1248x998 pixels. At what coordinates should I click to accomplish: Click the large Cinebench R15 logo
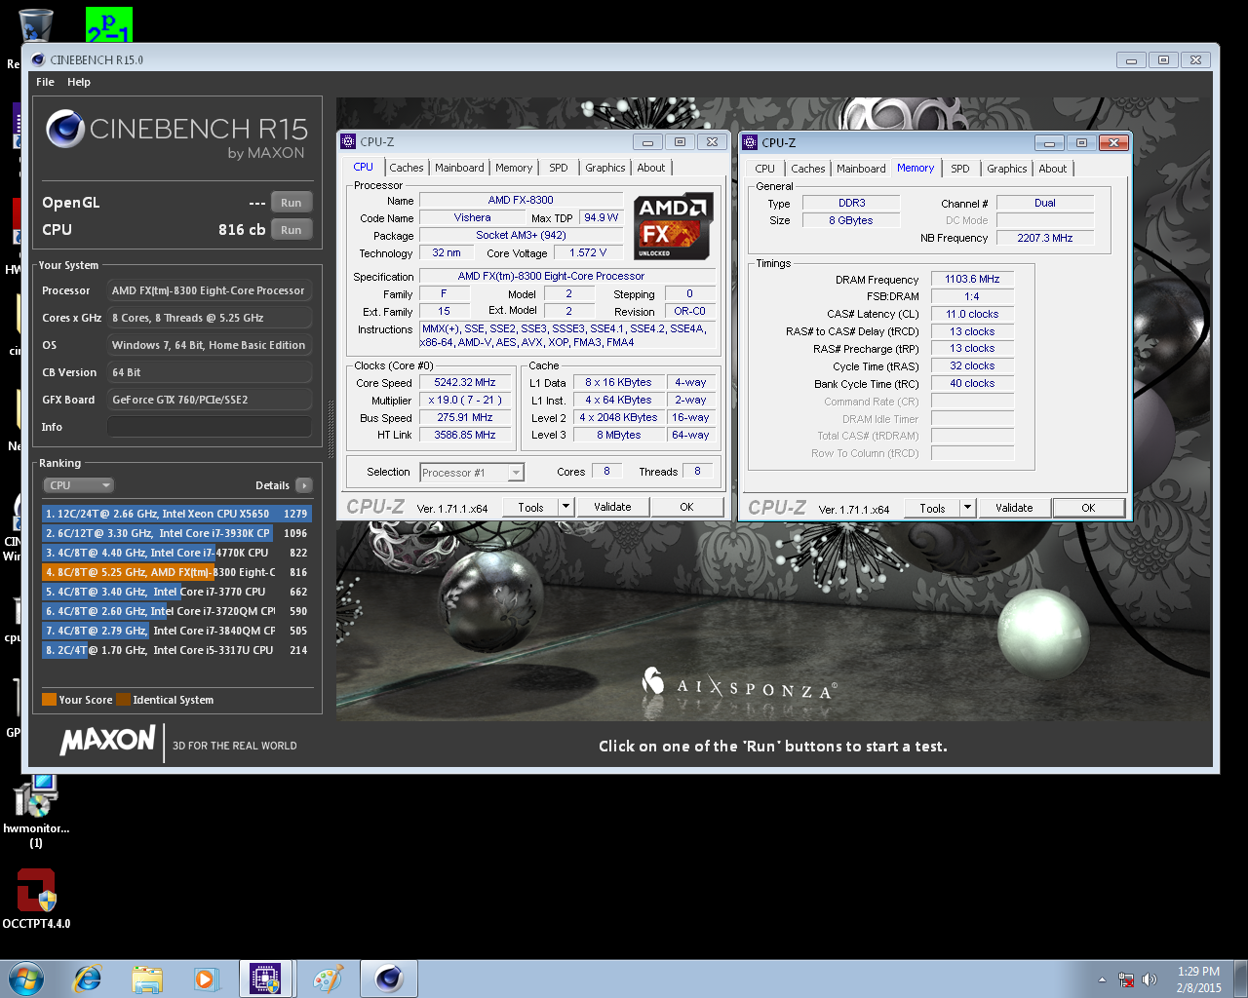[x=176, y=134]
